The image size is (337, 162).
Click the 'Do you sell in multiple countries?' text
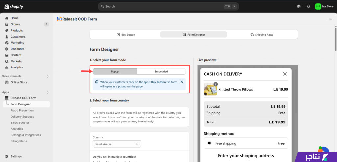(114, 157)
